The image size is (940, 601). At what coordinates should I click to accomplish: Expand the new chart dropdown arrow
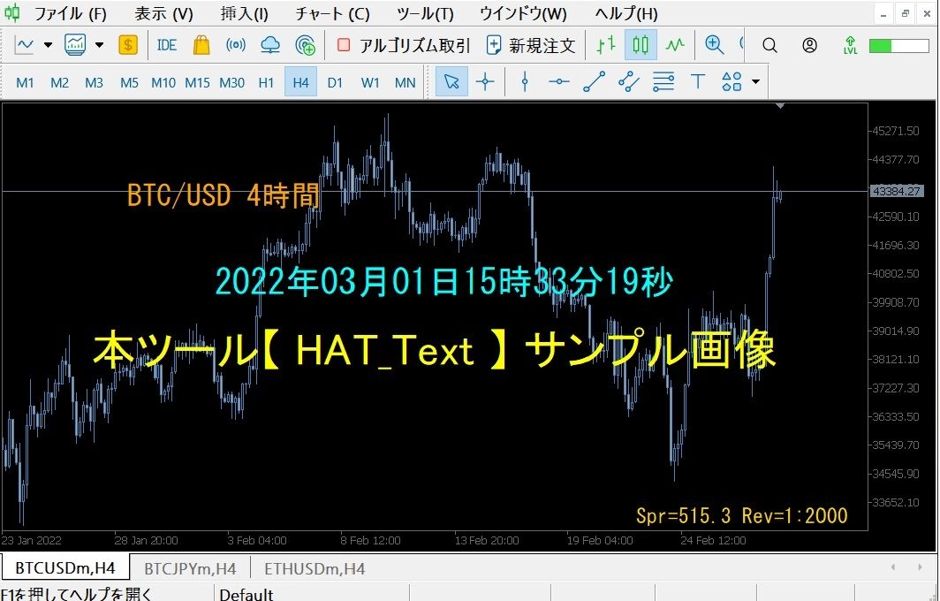48,44
